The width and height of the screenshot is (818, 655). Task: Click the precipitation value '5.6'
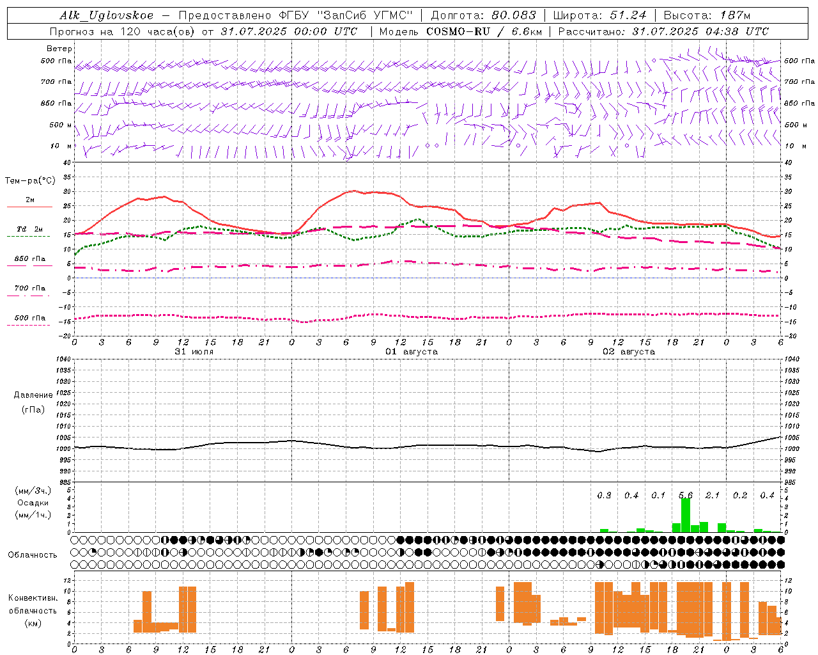pyautogui.click(x=686, y=496)
